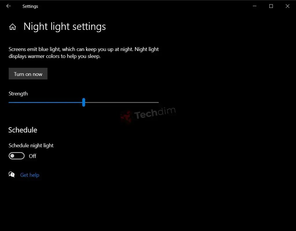Click the Off label beside the toggle
This screenshot has width=296, height=231.
pyautogui.click(x=32, y=156)
